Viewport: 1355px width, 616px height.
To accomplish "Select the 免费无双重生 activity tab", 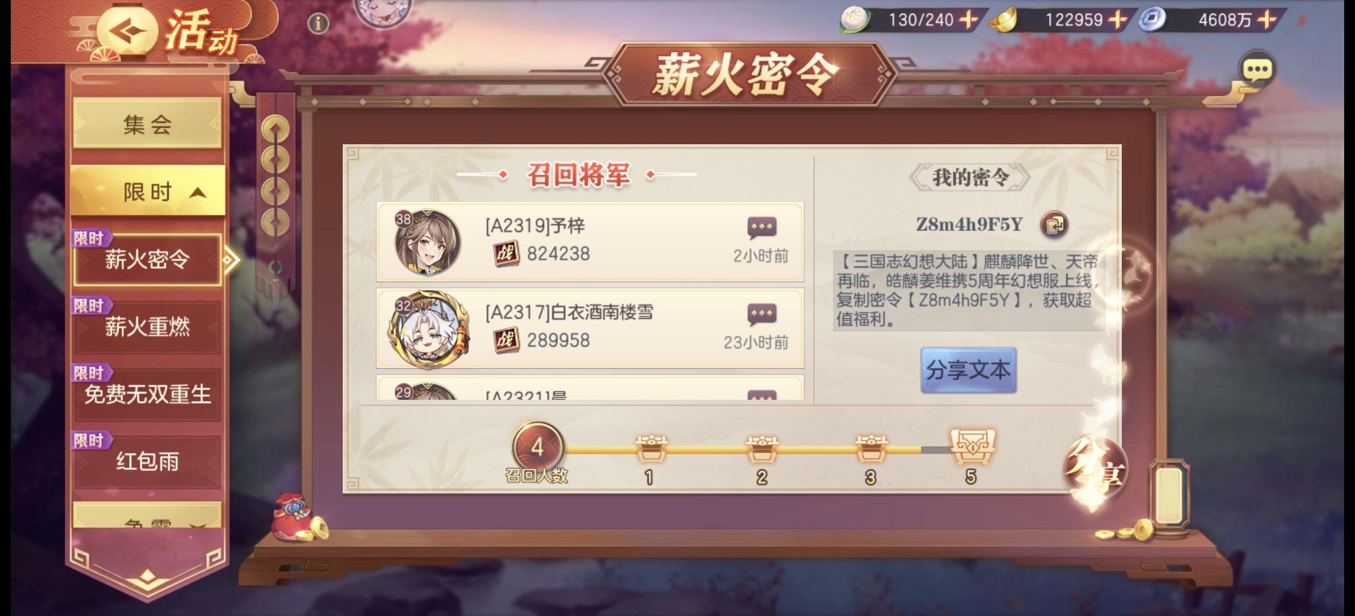I will coord(147,394).
